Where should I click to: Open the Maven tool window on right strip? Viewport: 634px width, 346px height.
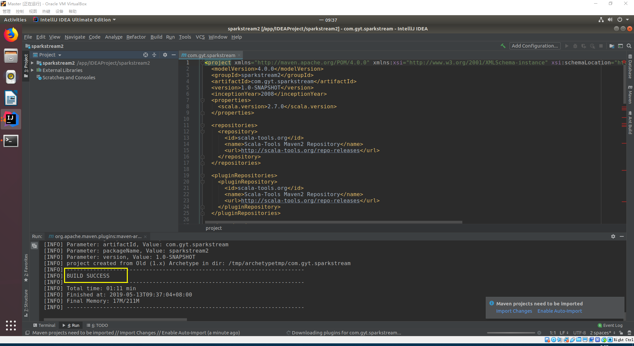630,95
